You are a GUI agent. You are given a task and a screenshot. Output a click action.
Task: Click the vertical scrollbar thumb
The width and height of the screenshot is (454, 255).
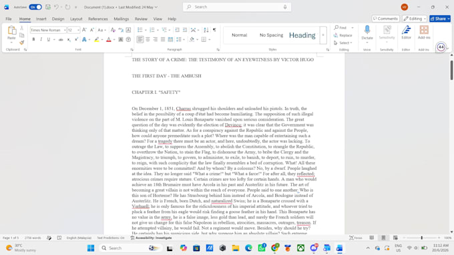pos(451,70)
